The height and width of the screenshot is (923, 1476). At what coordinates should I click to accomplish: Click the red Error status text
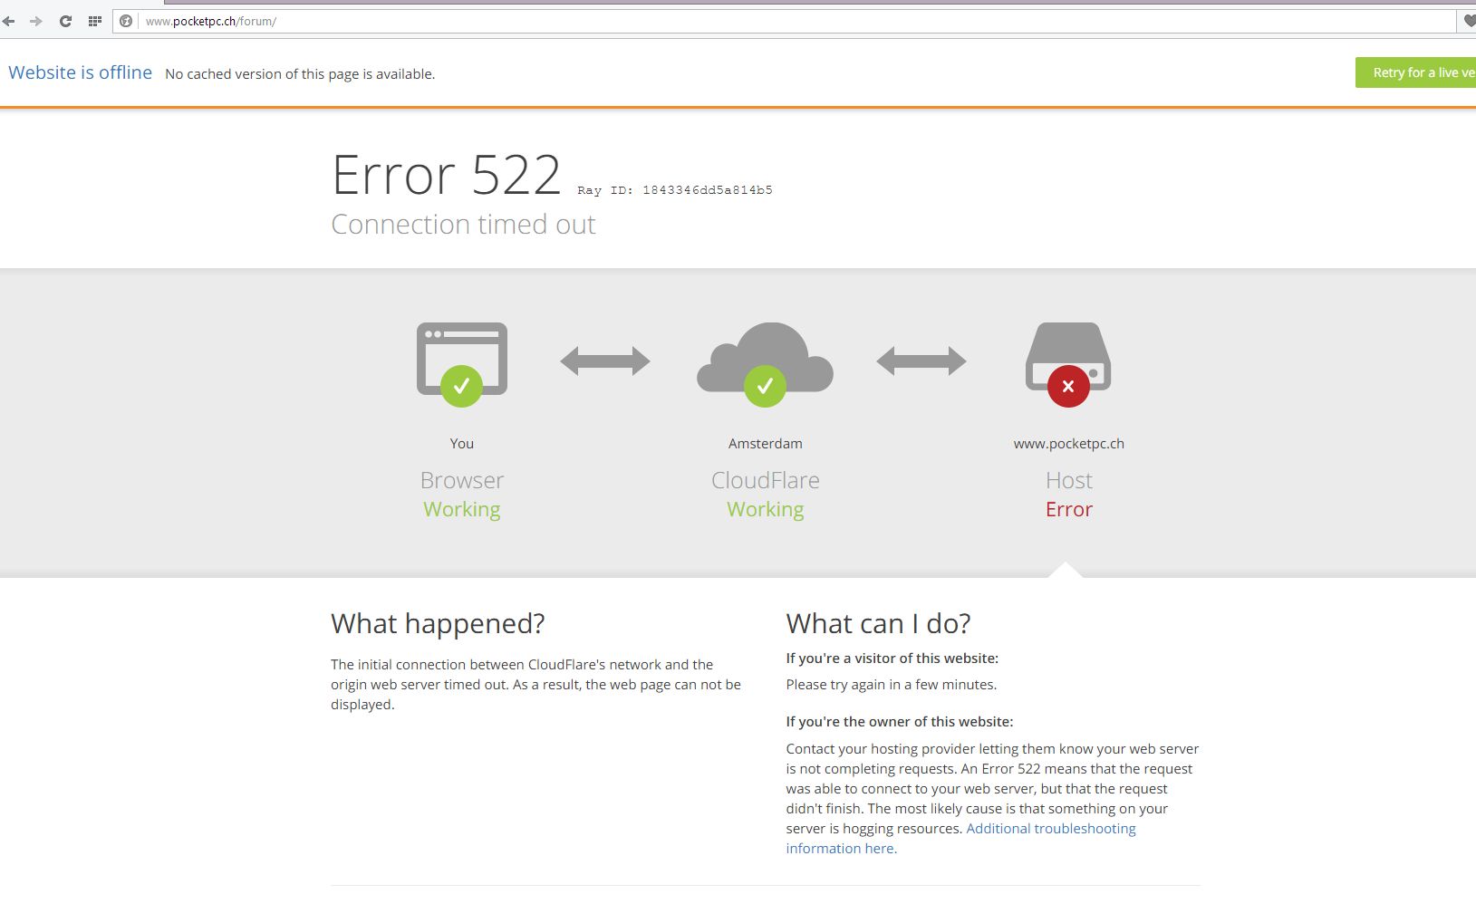[1069, 509]
